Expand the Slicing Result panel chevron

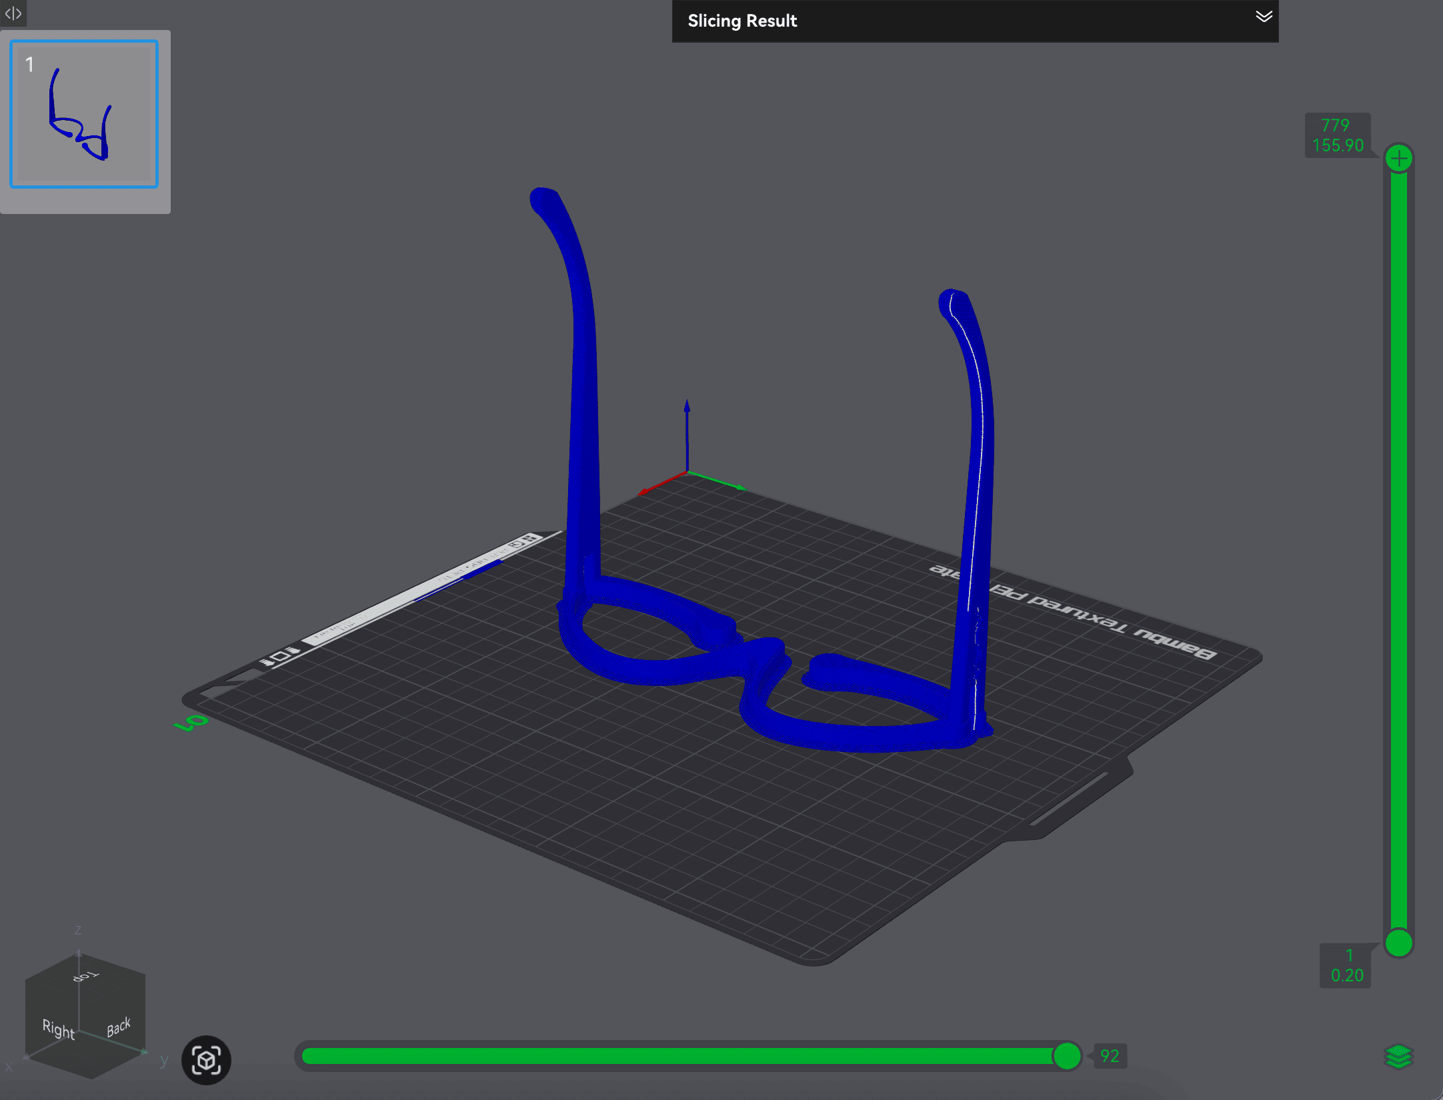pos(1263,17)
